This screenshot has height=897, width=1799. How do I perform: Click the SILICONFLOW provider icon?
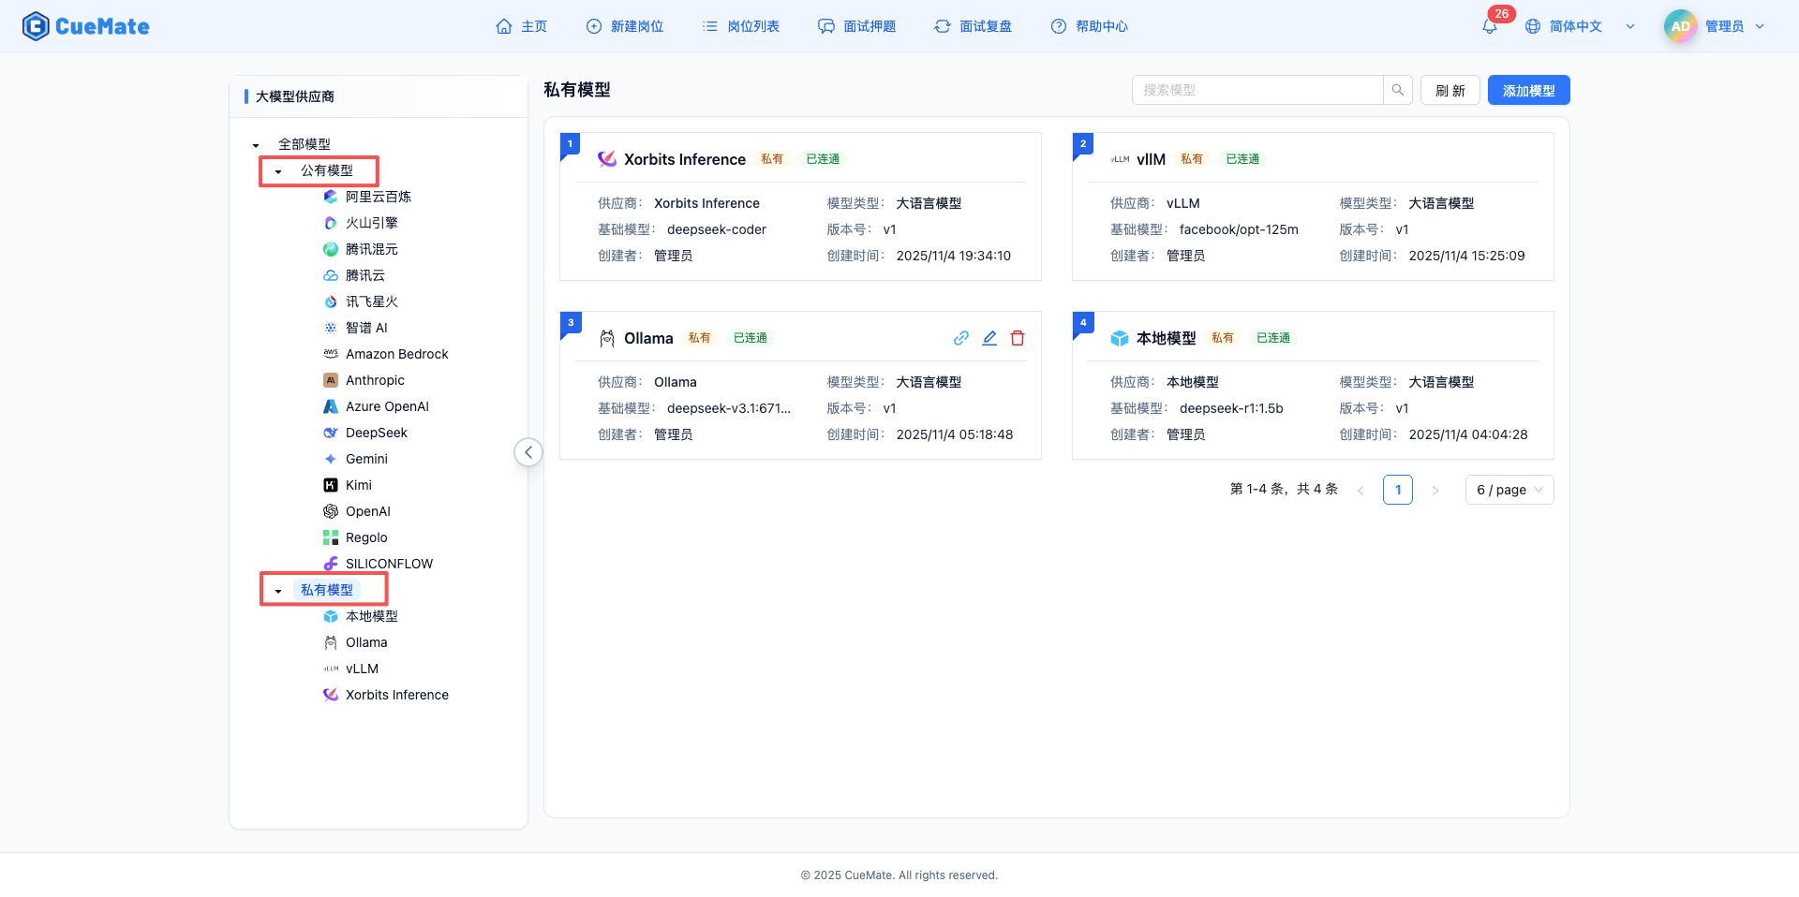click(x=330, y=564)
